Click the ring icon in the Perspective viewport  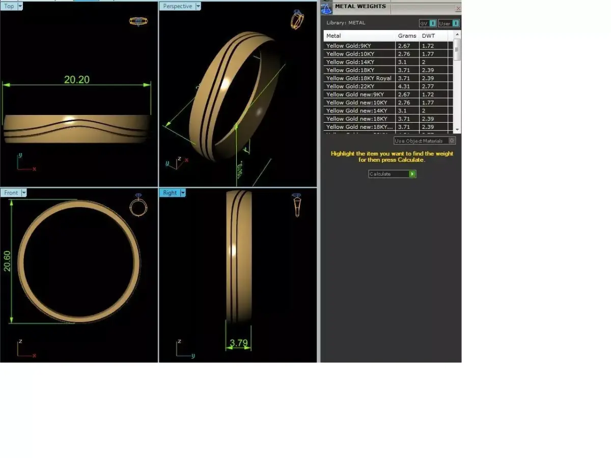tap(298, 19)
